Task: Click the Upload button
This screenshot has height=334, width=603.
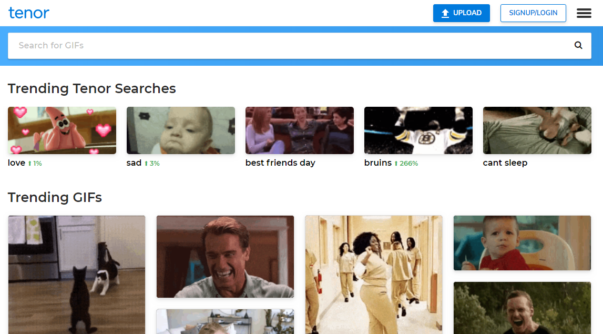Action: pos(461,13)
